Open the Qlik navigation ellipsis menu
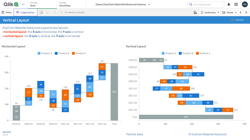Image resolution: width=250 pixels, height=140 pixels. point(23,4)
